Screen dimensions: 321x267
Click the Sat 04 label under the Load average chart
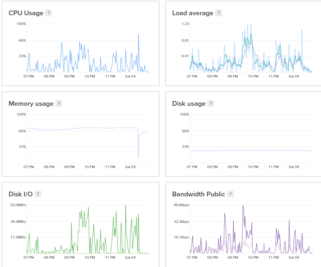tap(294, 76)
